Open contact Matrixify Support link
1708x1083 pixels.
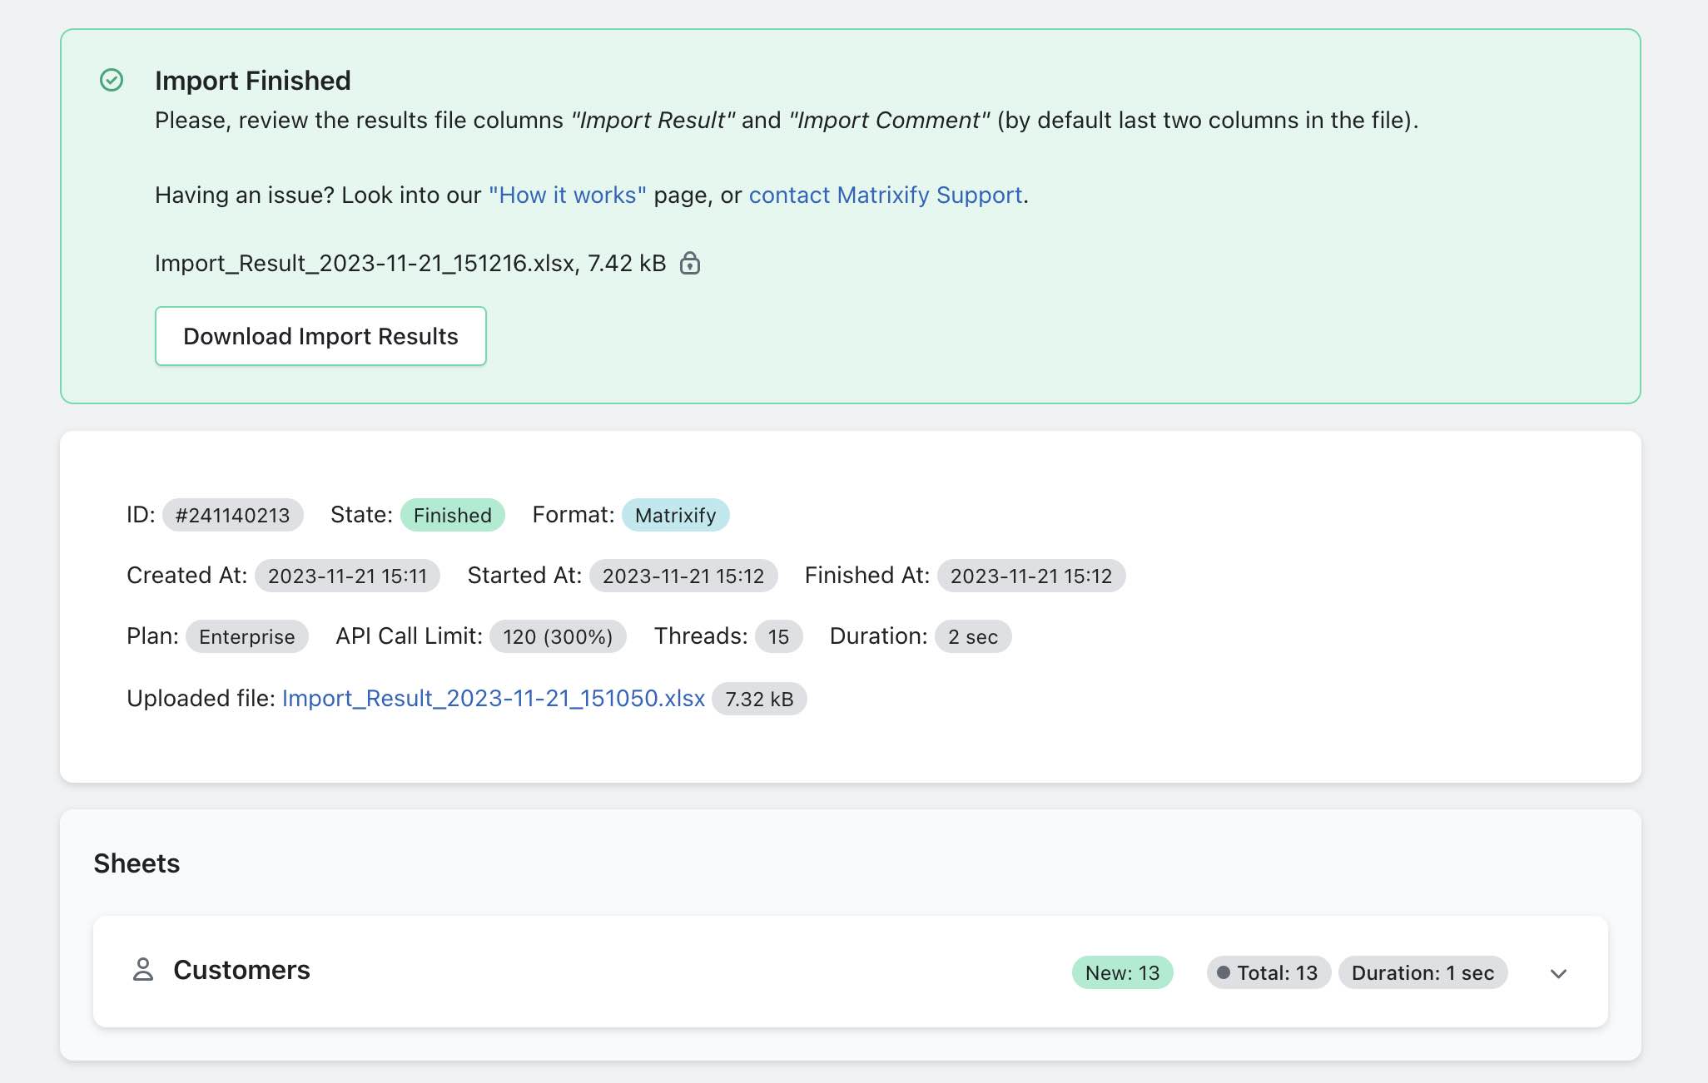pyautogui.click(x=885, y=195)
